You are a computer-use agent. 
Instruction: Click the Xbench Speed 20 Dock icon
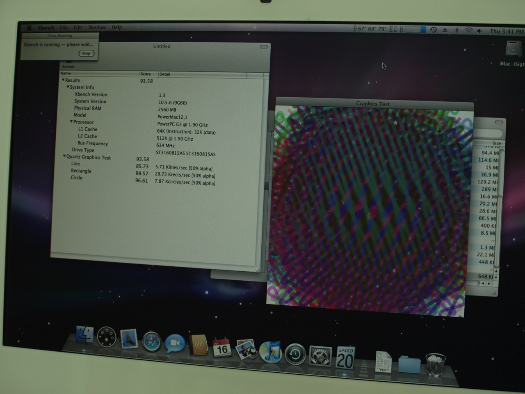pos(345,358)
